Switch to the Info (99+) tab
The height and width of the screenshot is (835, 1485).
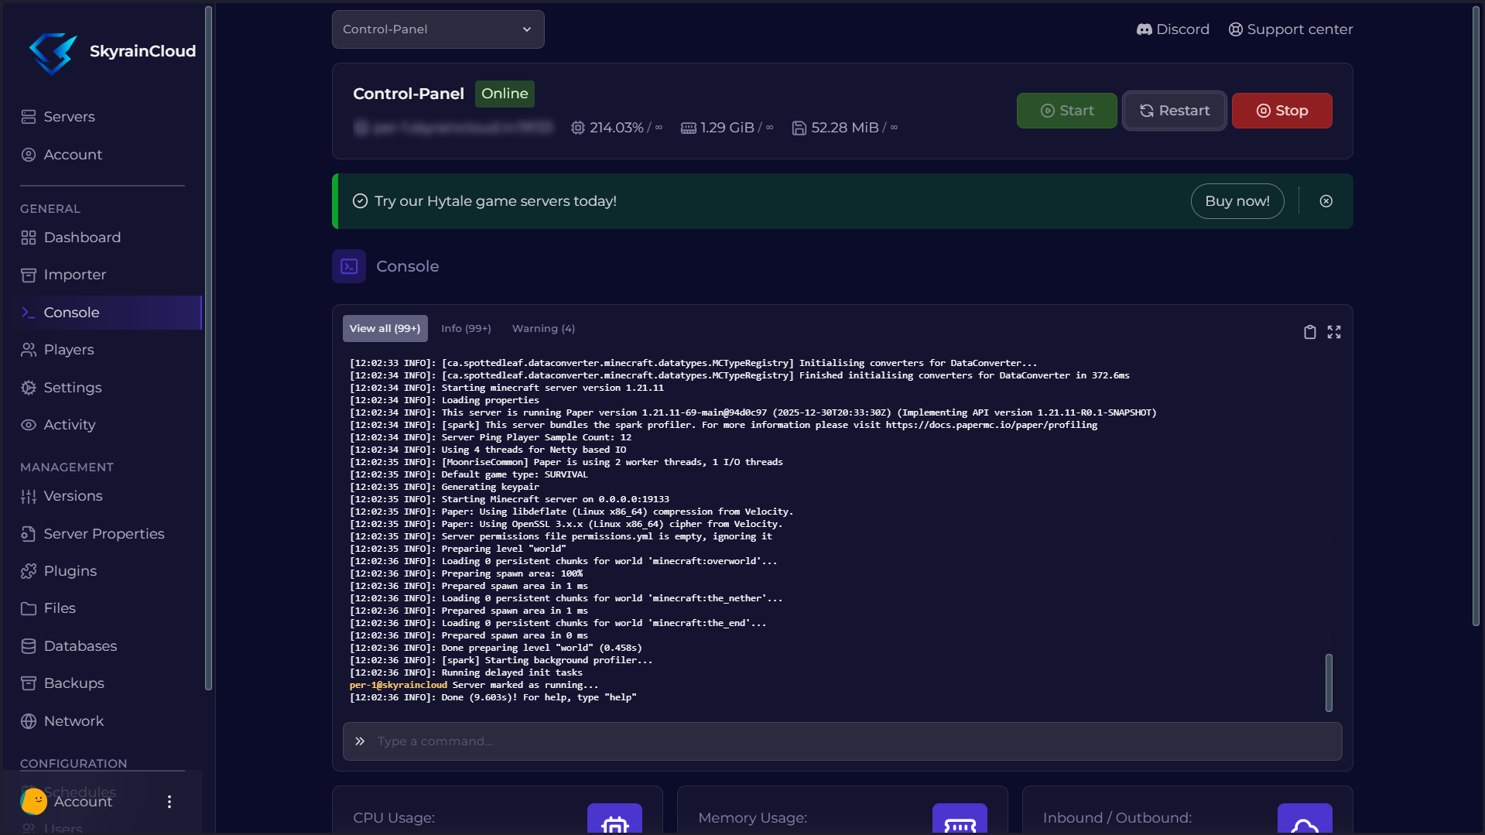point(465,328)
